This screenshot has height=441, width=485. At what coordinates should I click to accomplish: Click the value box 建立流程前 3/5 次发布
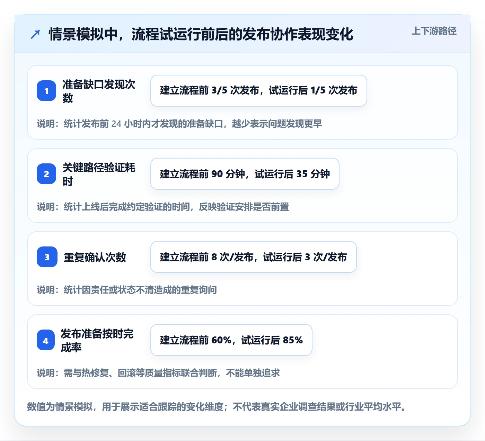(259, 91)
